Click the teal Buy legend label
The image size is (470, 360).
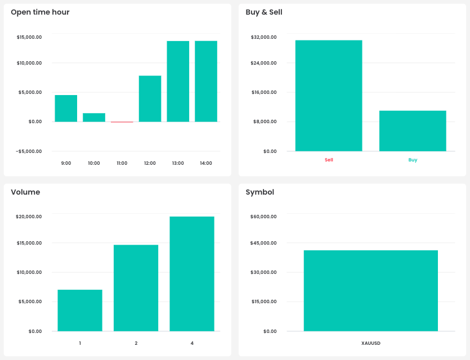point(413,160)
